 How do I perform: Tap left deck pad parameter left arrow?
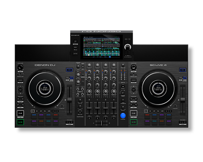[53, 111]
